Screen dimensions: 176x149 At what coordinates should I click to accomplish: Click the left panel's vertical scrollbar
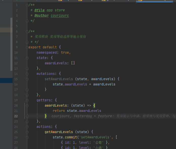[11, 44]
